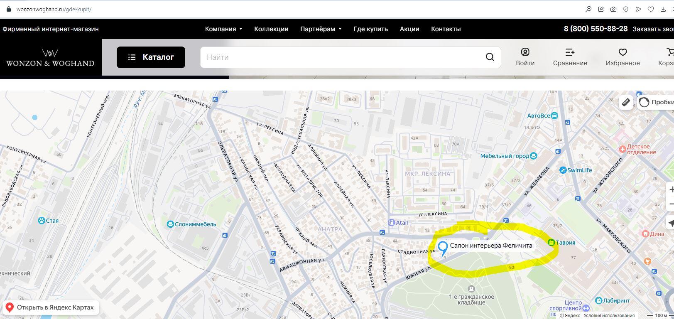The height and width of the screenshot is (322, 674).
Task: Take a snapshot with browser camera icon
Action: tap(613, 9)
